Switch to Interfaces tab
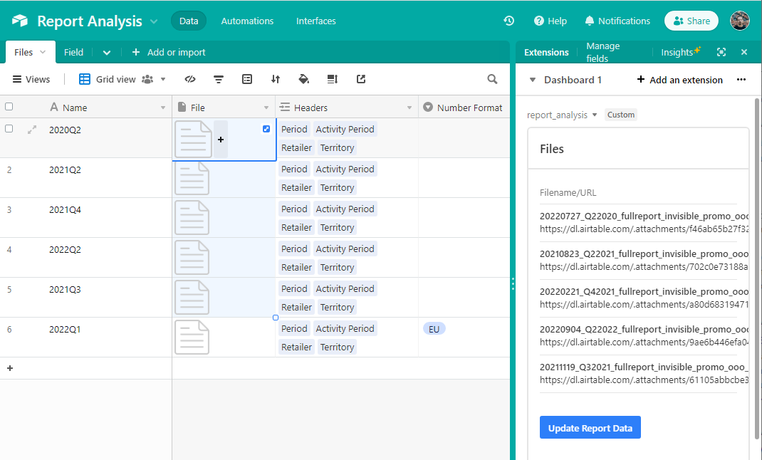 pyautogui.click(x=316, y=21)
